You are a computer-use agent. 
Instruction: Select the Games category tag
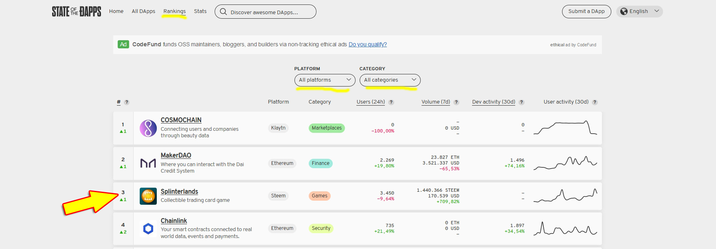319,196
